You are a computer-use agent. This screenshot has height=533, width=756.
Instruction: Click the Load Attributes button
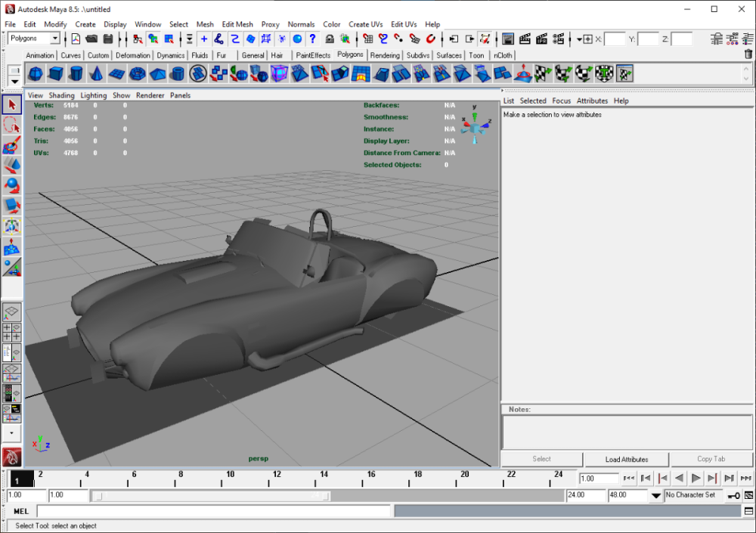tap(626, 459)
